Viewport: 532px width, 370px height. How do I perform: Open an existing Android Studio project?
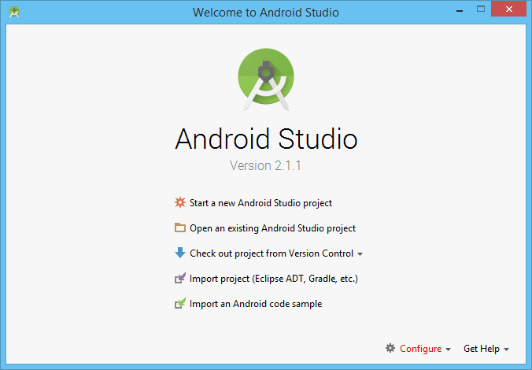(x=272, y=228)
